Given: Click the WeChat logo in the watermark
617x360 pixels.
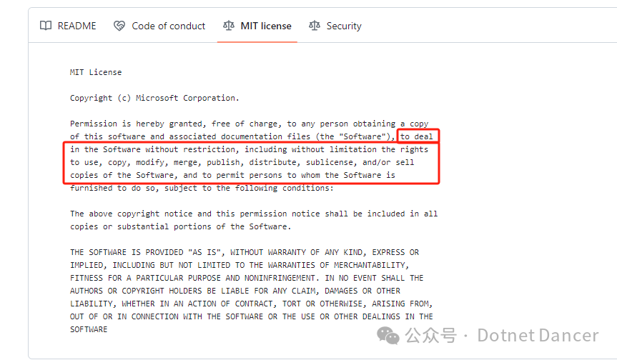Looking at the screenshot, I should pos(388,335).
